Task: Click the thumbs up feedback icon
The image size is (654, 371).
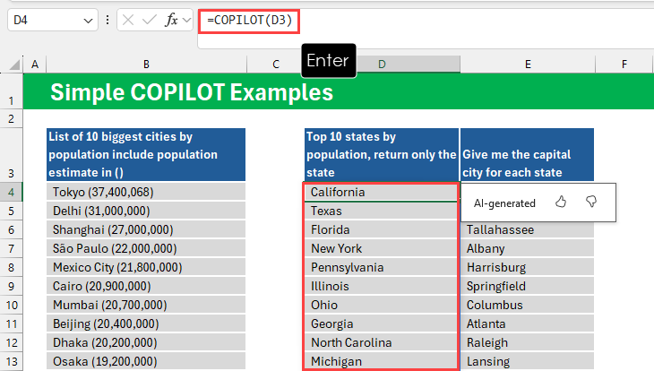Action: click(561, 202)
